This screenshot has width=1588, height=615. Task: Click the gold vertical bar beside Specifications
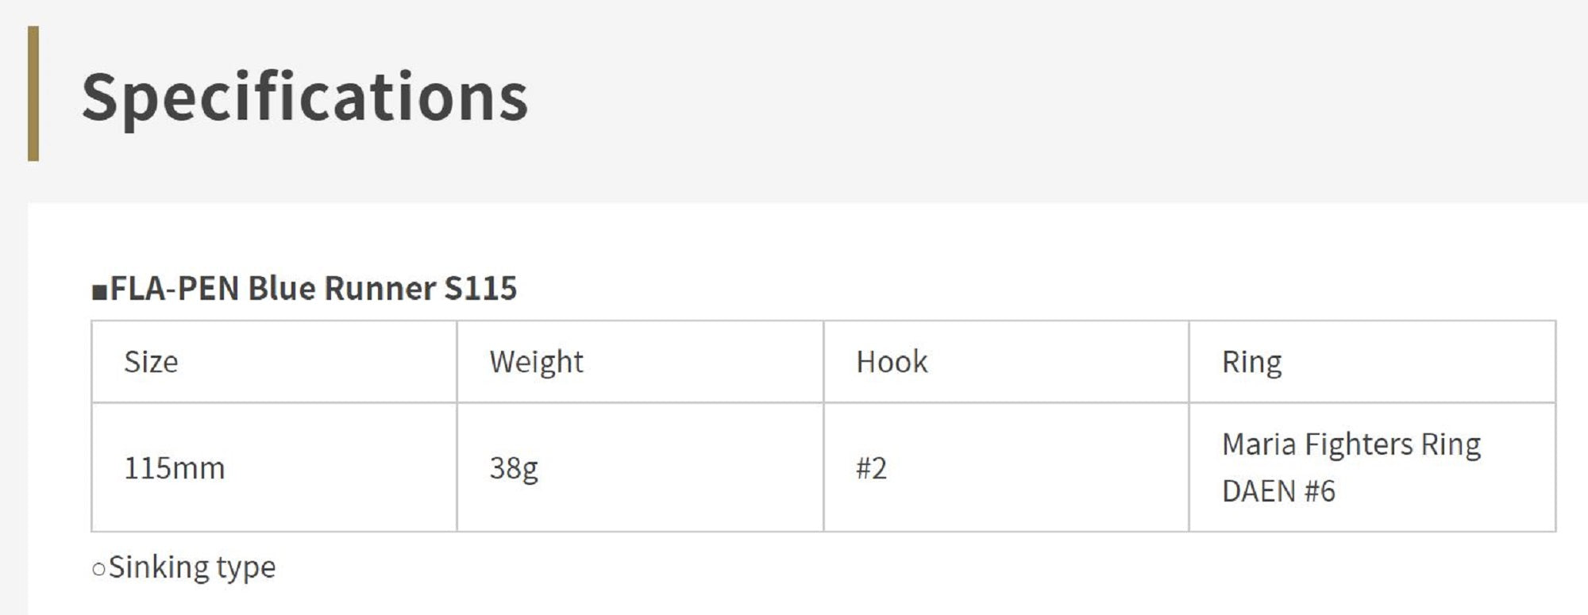click(33, 94)
